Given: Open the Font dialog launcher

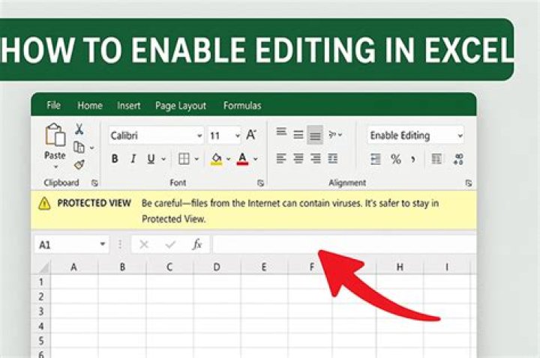Looking at the screenshot, I should (x=261, y=183).
